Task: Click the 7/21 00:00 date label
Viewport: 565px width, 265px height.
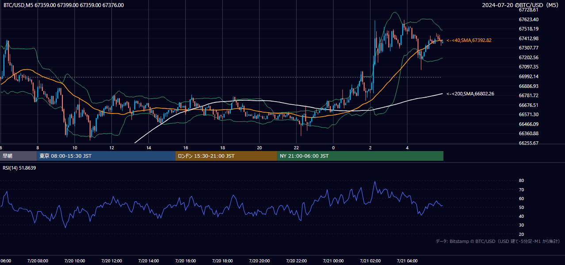Action: (333, 261)
